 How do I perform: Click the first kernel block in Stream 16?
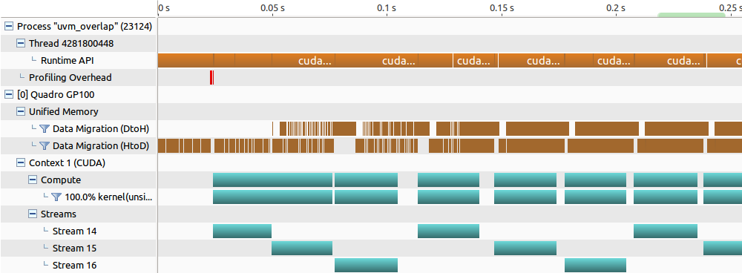pyautogui.click(x=367, y=265)
